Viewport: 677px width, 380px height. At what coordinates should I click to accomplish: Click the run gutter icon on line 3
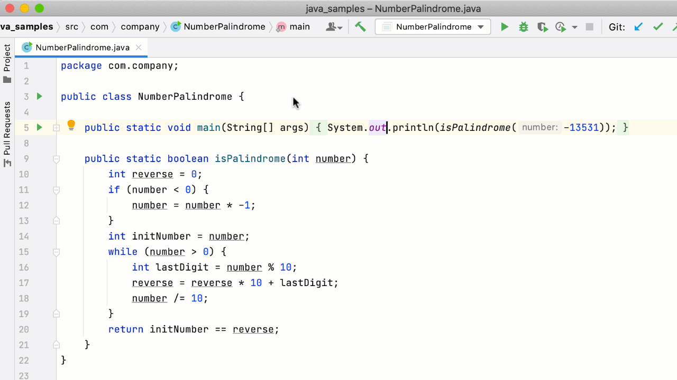pyautogui.click(x=39, y=97)
